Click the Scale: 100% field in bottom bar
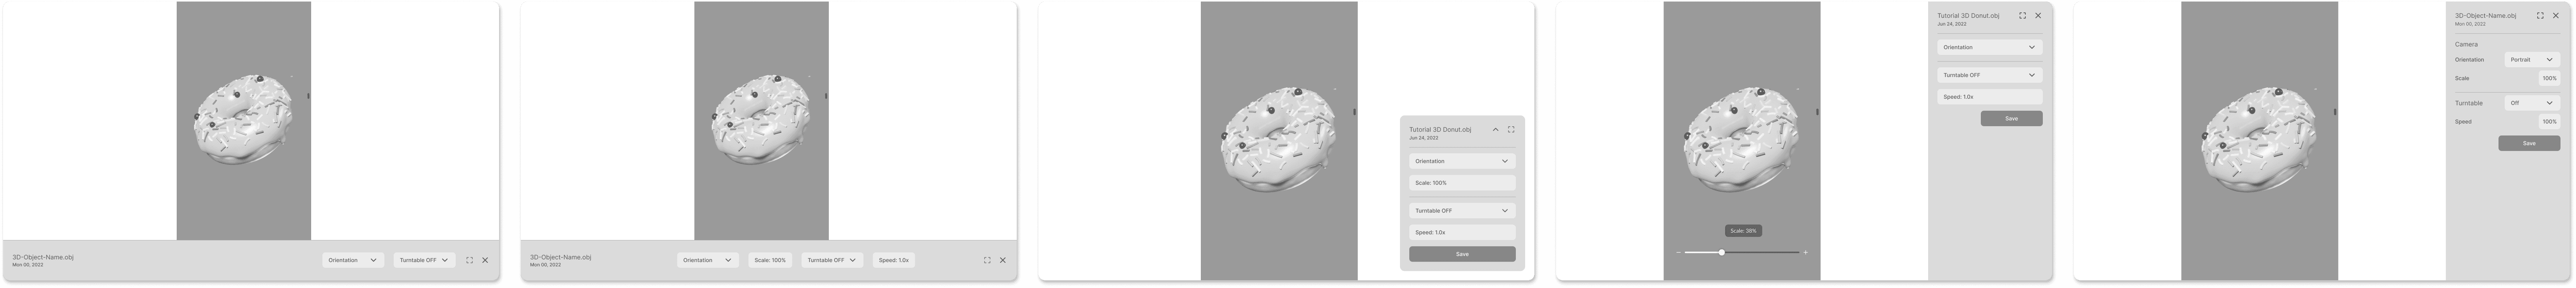The height and width of the screenshot is (288, 2576). (770, 260)
